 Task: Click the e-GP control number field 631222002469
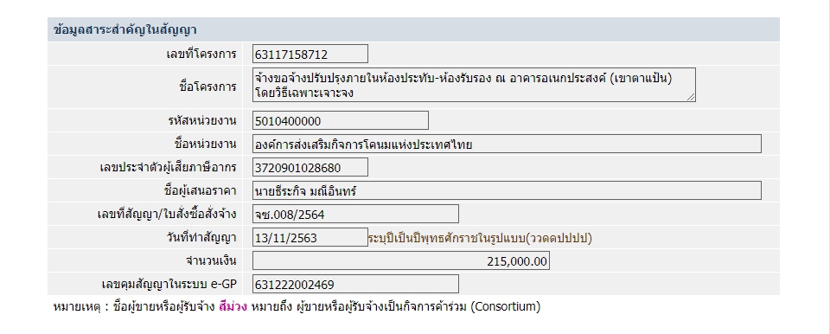pos(355,284)
